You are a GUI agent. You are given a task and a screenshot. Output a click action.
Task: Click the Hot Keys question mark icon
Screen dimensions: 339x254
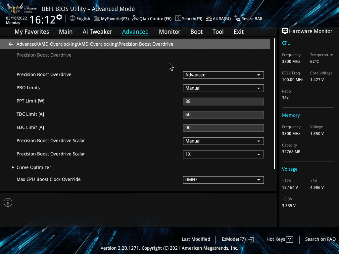pos(289,239)
